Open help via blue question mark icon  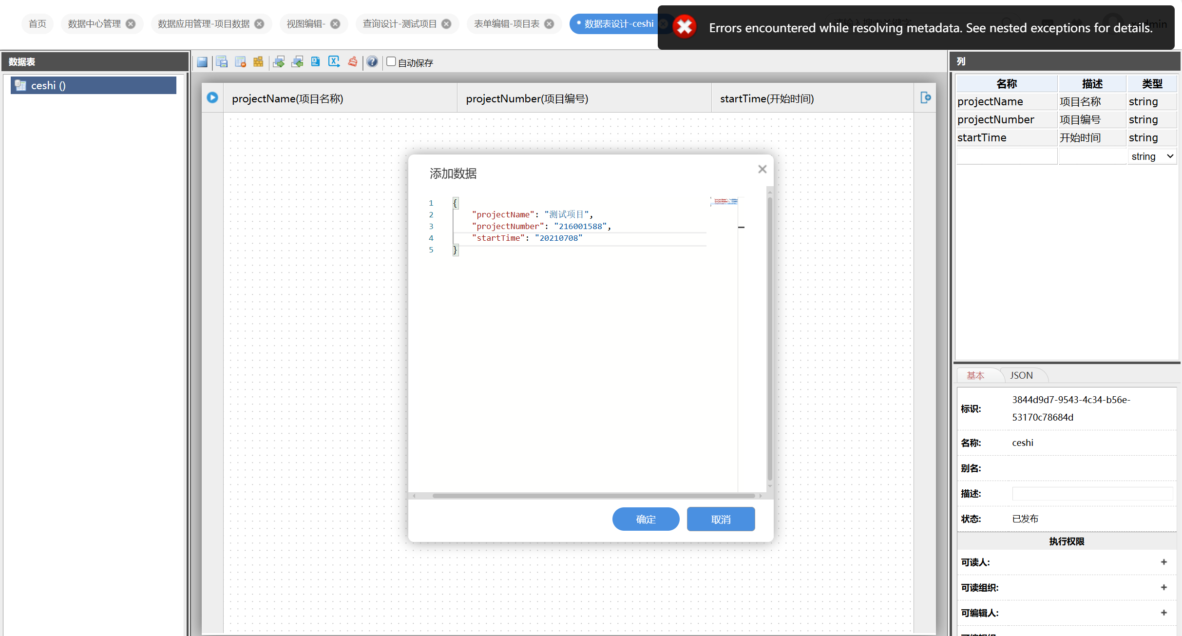(x=372, y=62)
